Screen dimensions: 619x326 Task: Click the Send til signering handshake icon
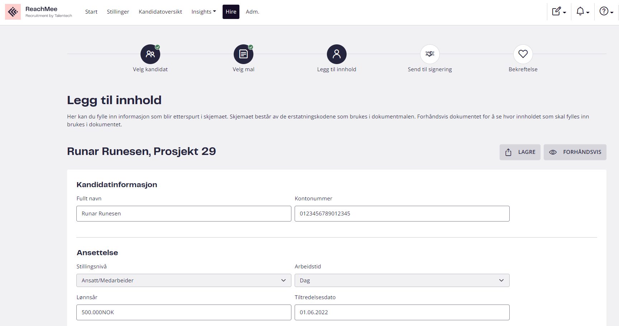click(x=430, y=54)
